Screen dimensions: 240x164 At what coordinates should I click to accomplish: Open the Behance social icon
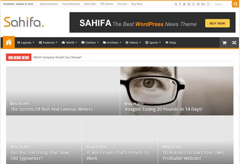coord(203,4)
